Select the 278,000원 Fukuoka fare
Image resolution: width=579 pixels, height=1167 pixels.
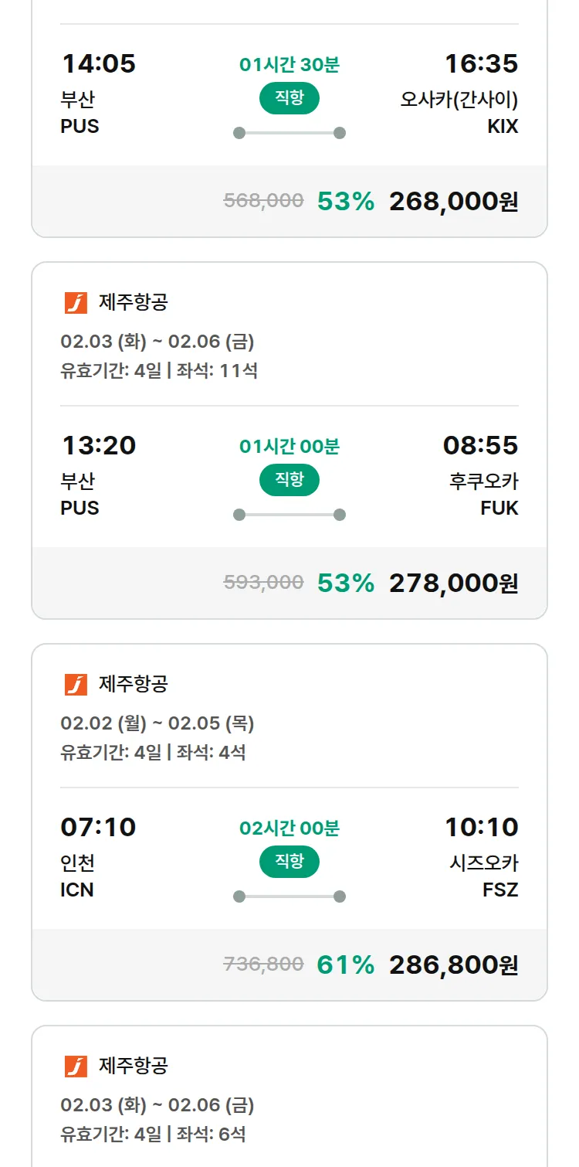[453, 583]
